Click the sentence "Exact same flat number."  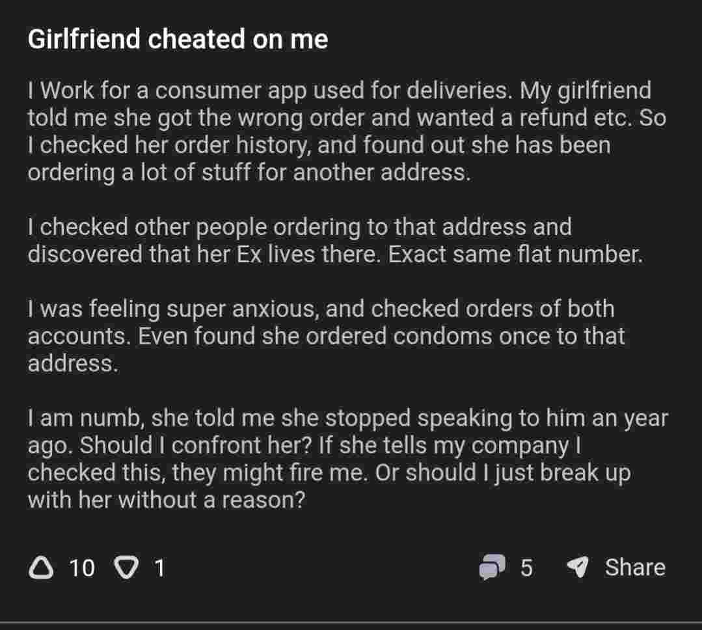coord(516,254)
